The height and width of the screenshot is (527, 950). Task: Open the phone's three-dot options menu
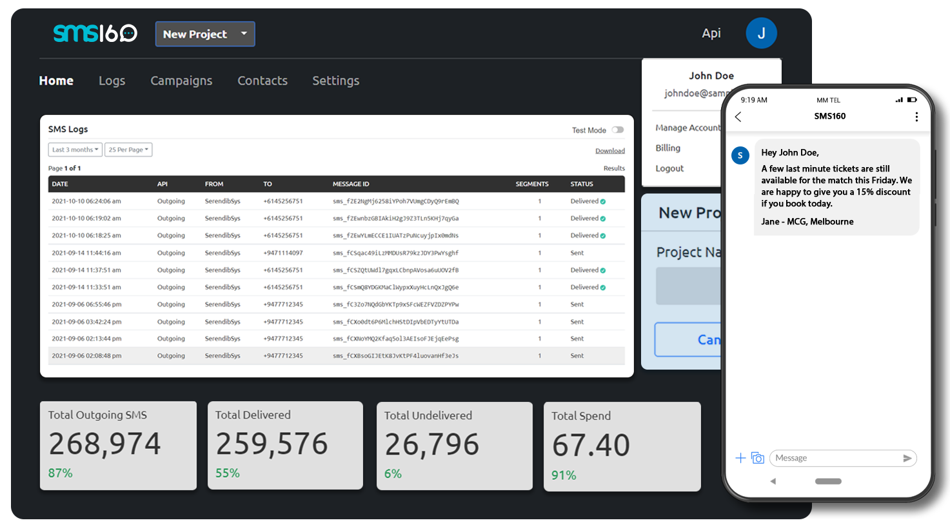(916, 117)
